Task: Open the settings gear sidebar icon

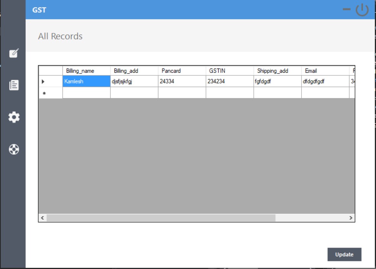Action: click(14, 117)
